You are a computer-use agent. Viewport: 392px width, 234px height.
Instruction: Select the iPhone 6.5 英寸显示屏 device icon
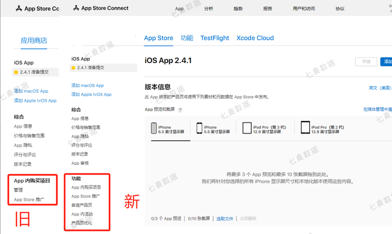[x=154, y=128]
